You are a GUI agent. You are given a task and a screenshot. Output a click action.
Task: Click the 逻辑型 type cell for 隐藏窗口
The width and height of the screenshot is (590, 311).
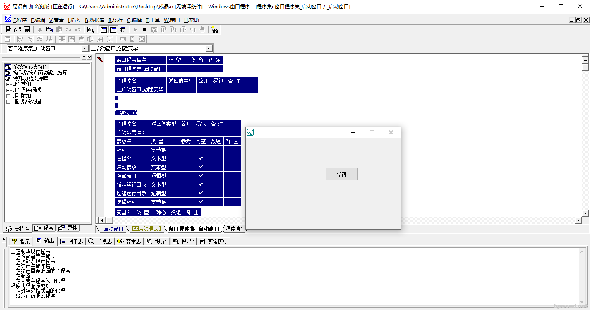pos(164,176)
